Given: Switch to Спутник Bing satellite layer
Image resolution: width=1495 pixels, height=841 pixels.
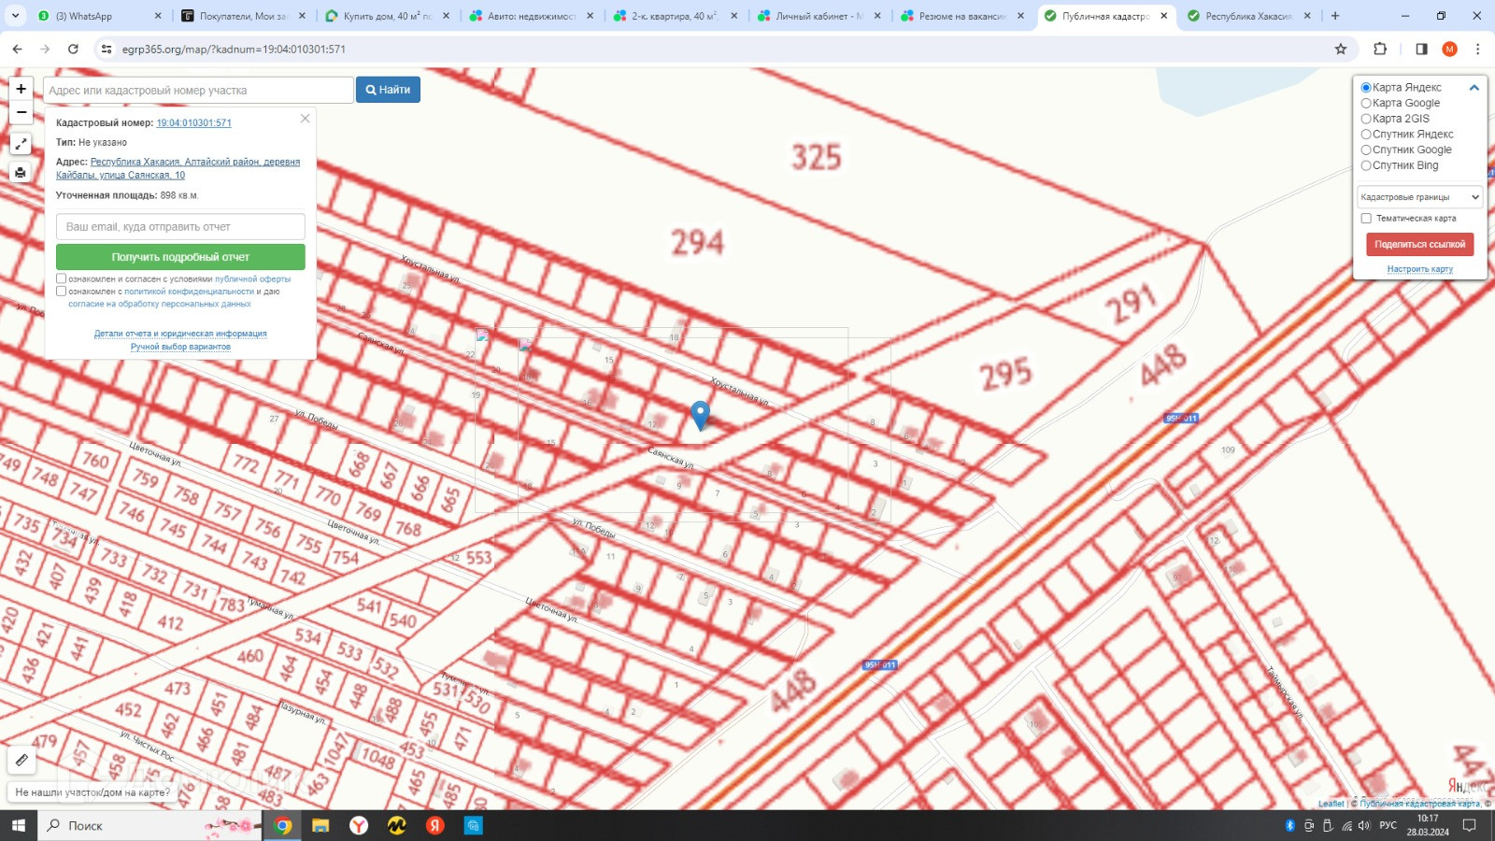Looking at the screenshot, I should [1366, 165].
